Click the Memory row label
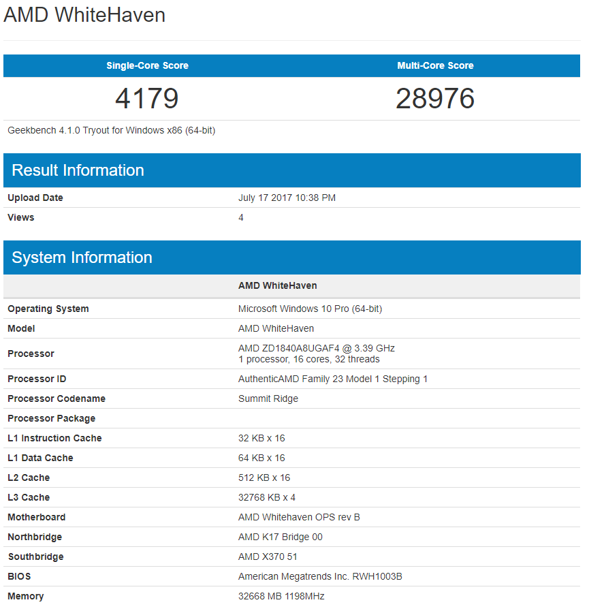The image size is (589, 611). 26,596
